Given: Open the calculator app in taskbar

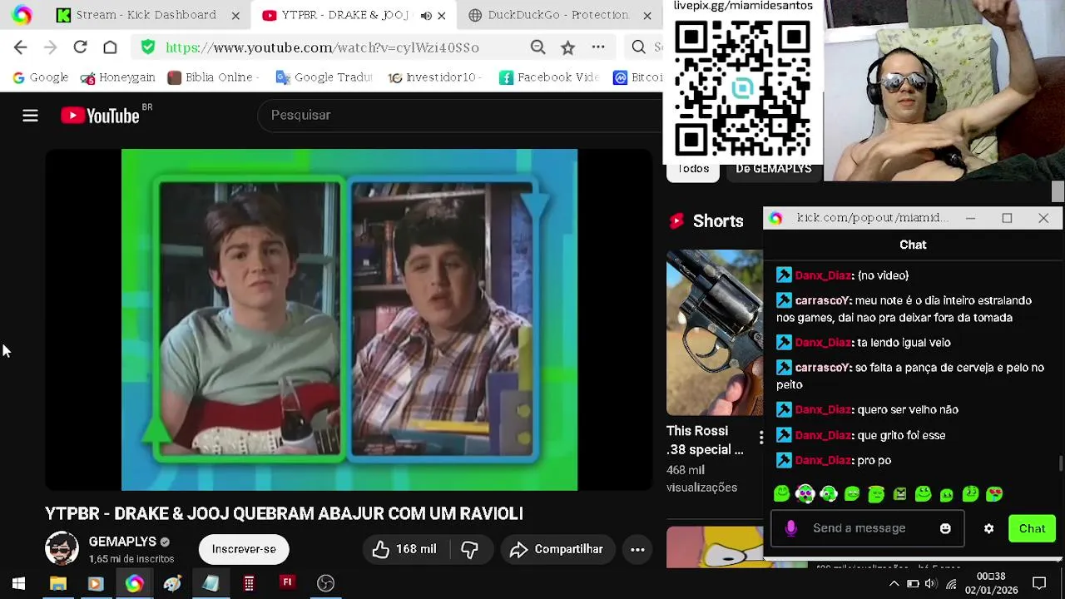Looking at the screenshot, I should coord(249,583).
